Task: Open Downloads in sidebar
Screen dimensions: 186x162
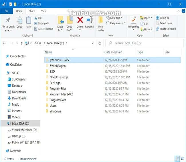Action: (x=17, y=98)
